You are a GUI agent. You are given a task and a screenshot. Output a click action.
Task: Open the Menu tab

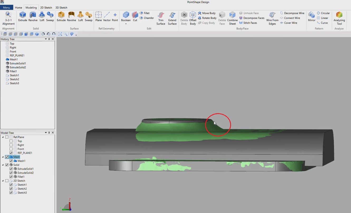[x=7, y=8]
